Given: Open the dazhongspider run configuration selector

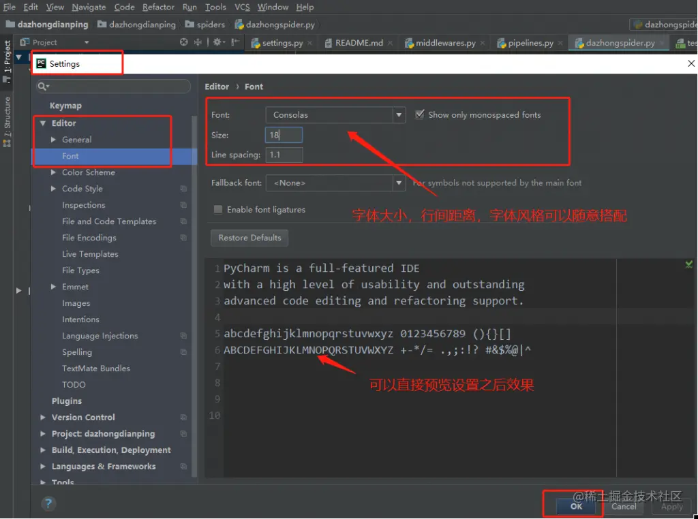Looking at the screenshot, I should pyautogui.click(x=664, y=25).
